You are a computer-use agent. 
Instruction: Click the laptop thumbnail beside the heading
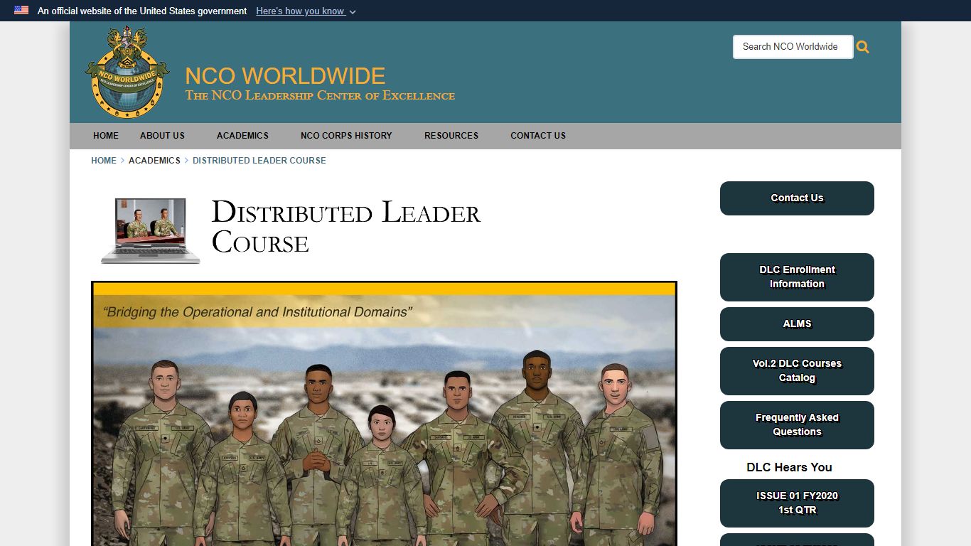[x=151, y=231]
